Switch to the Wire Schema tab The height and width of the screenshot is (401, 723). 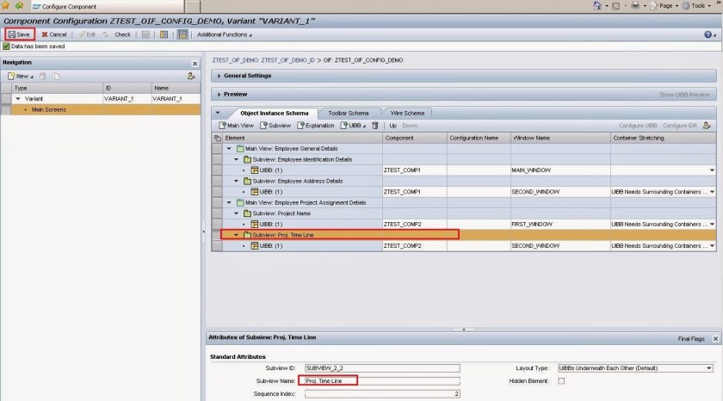(x=405, y=113)
